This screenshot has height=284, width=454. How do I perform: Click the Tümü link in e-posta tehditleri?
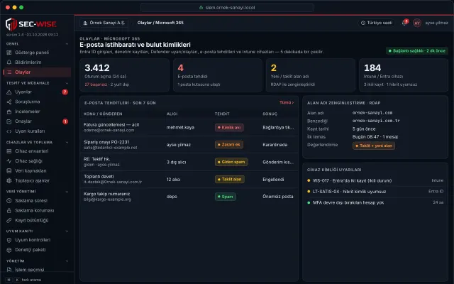[287, 102]
